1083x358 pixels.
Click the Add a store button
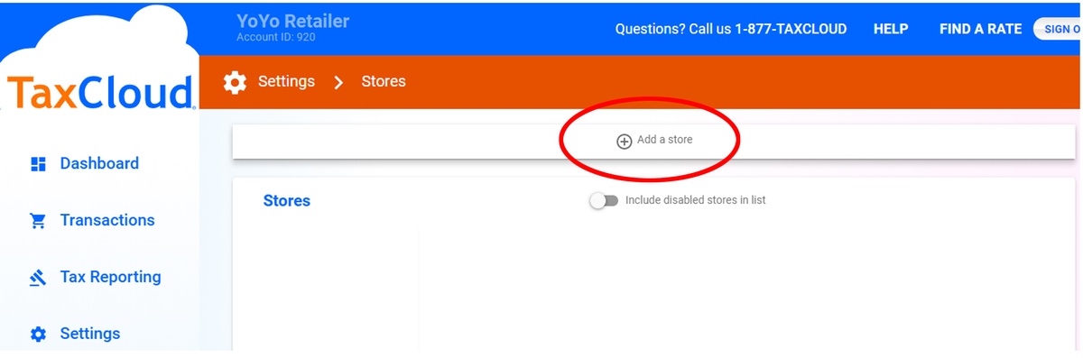point(654,141)
